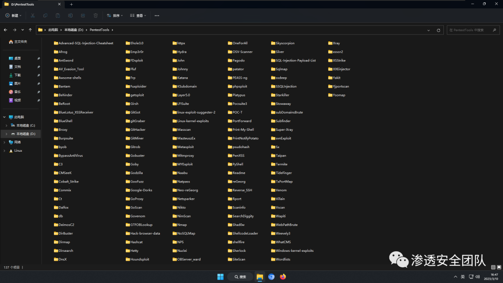This screenshot has height=283, width=503.
Task: Click 此电脑 in the address breadcrumb
Action: [x=53, y=30]
